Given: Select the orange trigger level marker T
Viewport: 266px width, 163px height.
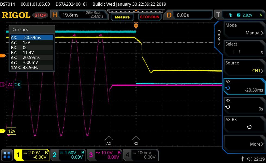Looking at the screenshot, I should 3,56.
